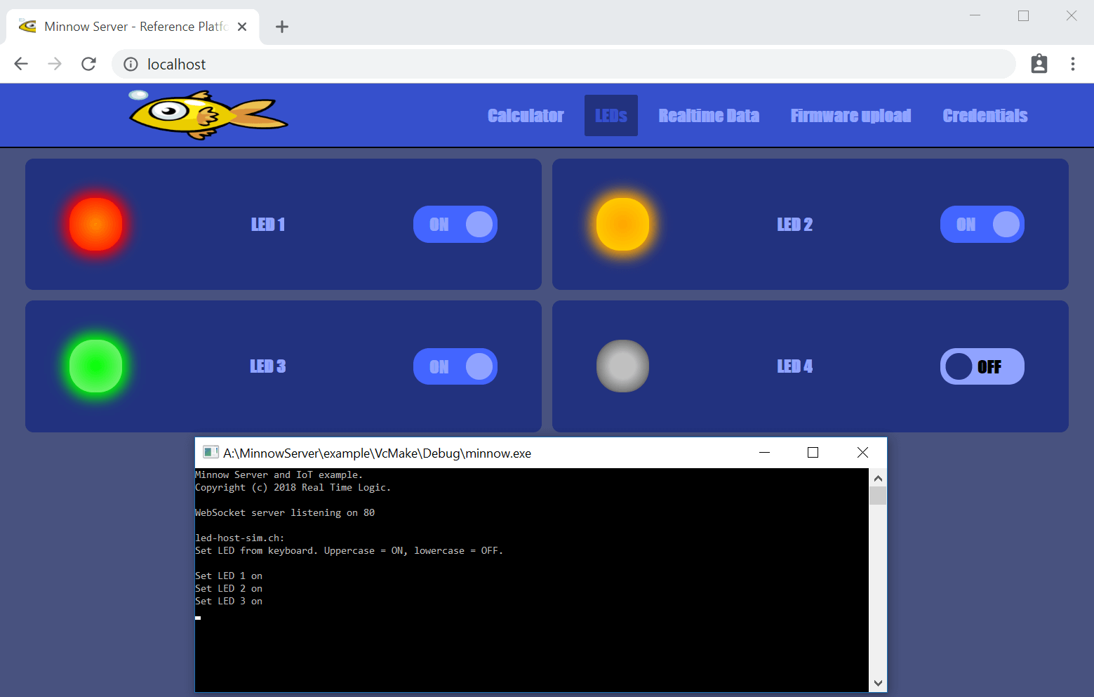The width and height of the screenshot is (1094, 697).
Task: Click the LED 4 label
Action: tap(795, 366)
